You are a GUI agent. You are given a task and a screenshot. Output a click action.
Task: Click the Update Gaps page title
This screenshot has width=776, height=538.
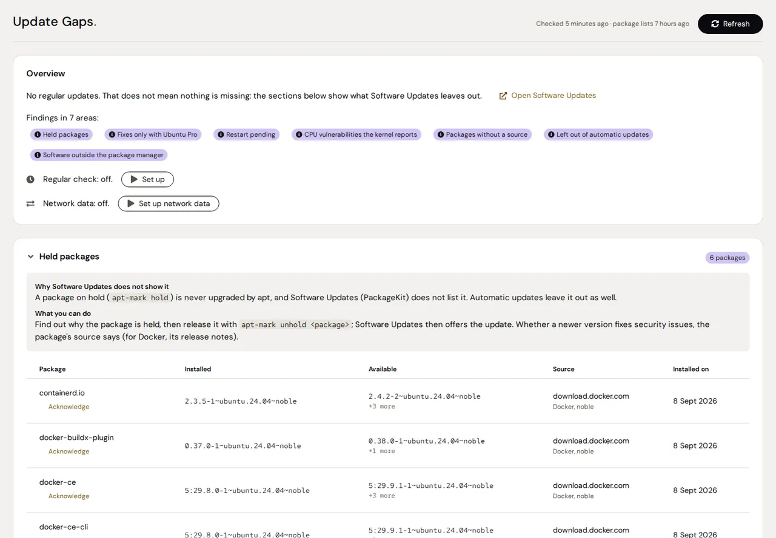tap(55, 22)
